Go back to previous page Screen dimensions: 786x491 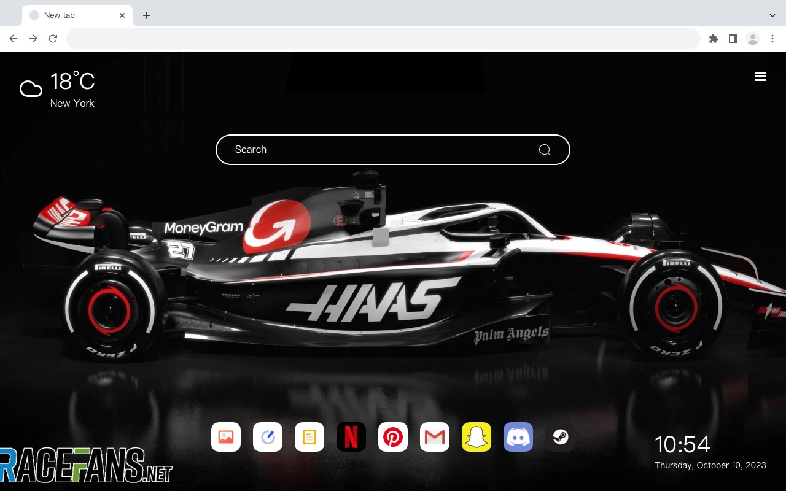(14, 39)
